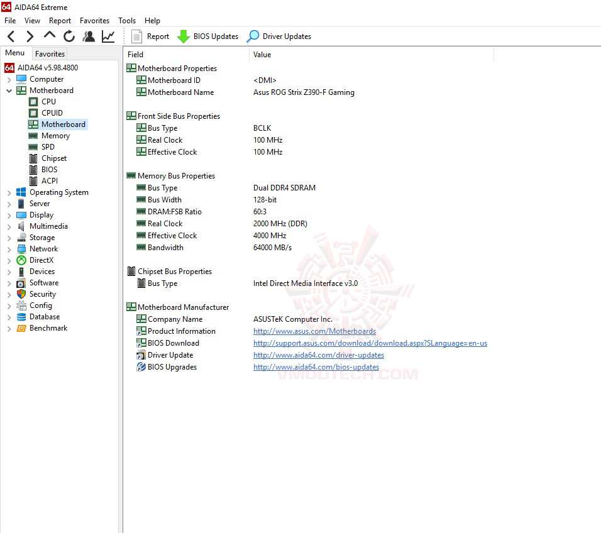
Task: Select the ACPI chip icon in the tree
Action: [x=33, y=181]
